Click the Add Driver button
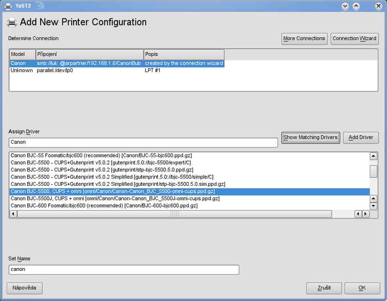 [360, 137]
